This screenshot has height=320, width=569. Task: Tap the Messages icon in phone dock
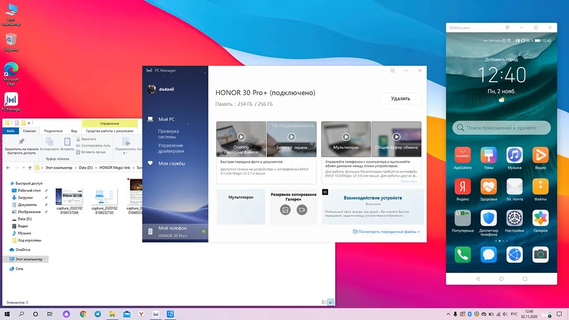tap(489, 254)
